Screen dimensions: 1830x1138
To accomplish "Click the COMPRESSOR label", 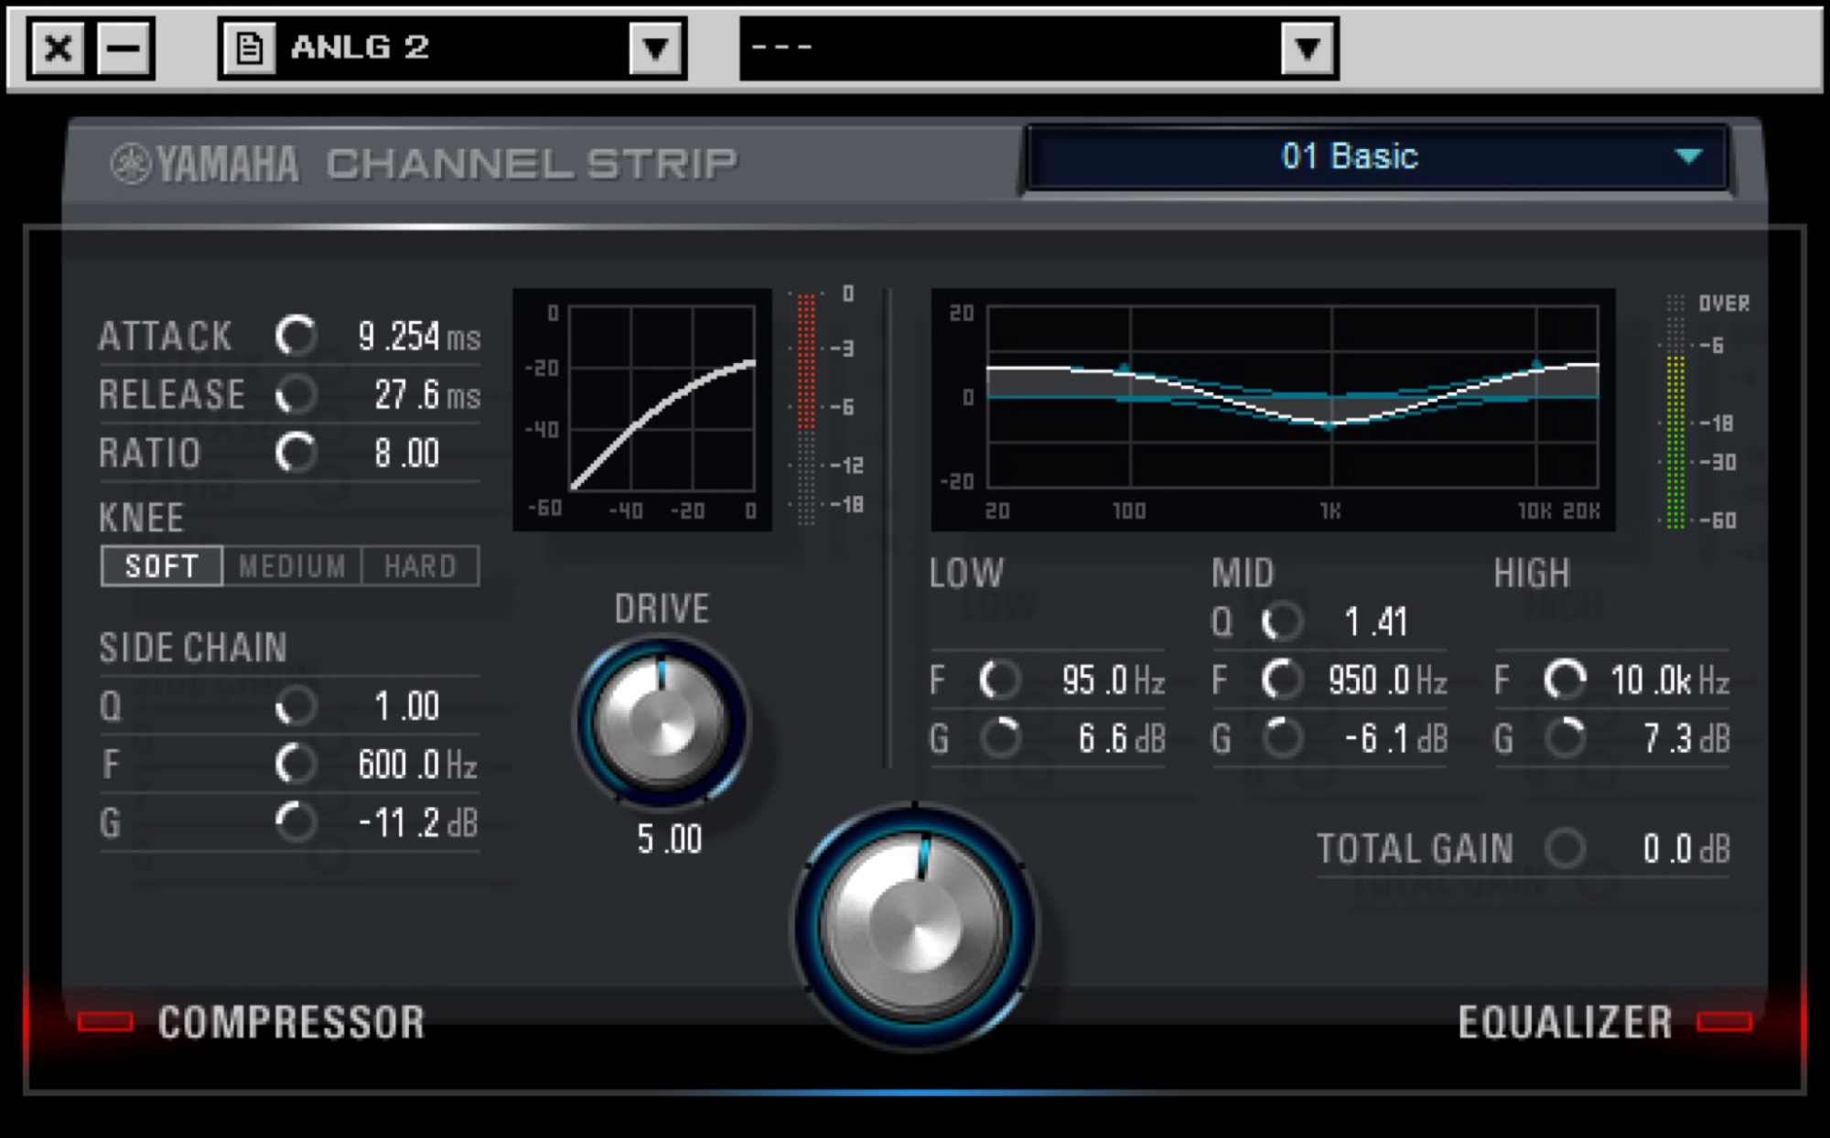I will [291, 1023].
